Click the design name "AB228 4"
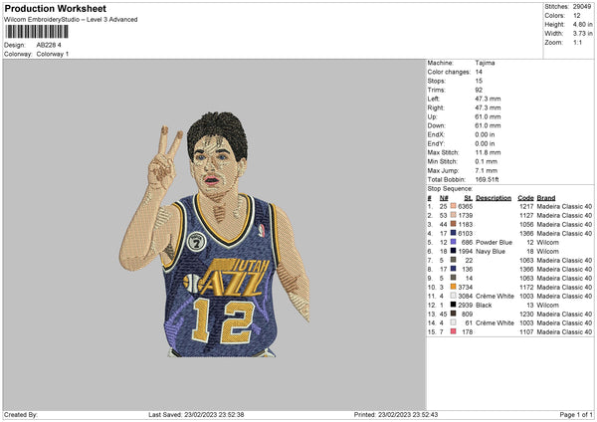Image resolution: width=597 pixels, height=422 pixels. (x=49, y=45)
